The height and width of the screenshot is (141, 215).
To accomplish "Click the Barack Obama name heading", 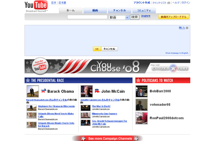I will [61, 91].
